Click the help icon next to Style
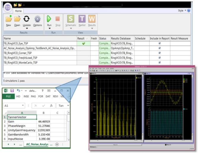 [x=189, y=11]
